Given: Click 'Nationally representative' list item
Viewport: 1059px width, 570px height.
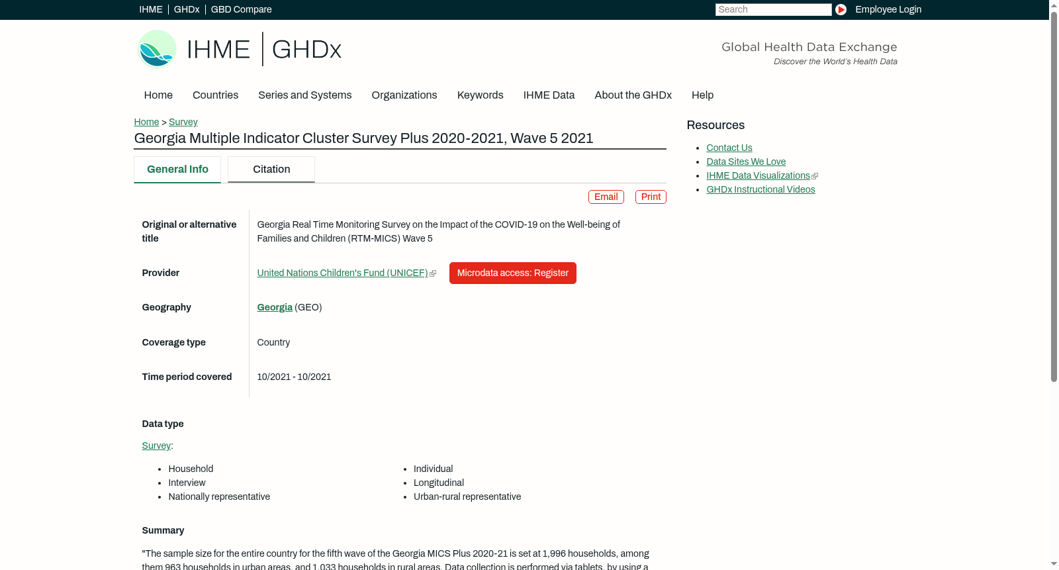Looking at the screenshot, I should (219, 497).
